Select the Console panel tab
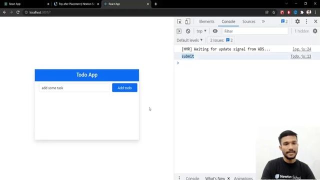 [x=228, y=21]
